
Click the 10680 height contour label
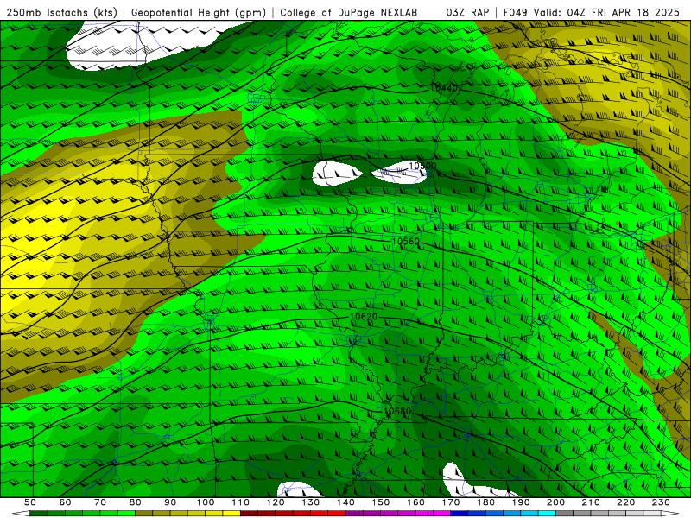coord(397,411)
